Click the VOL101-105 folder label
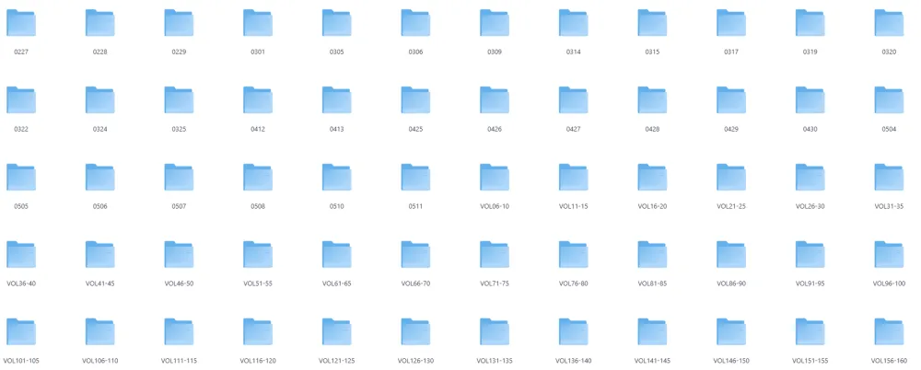 click(21, 361)
